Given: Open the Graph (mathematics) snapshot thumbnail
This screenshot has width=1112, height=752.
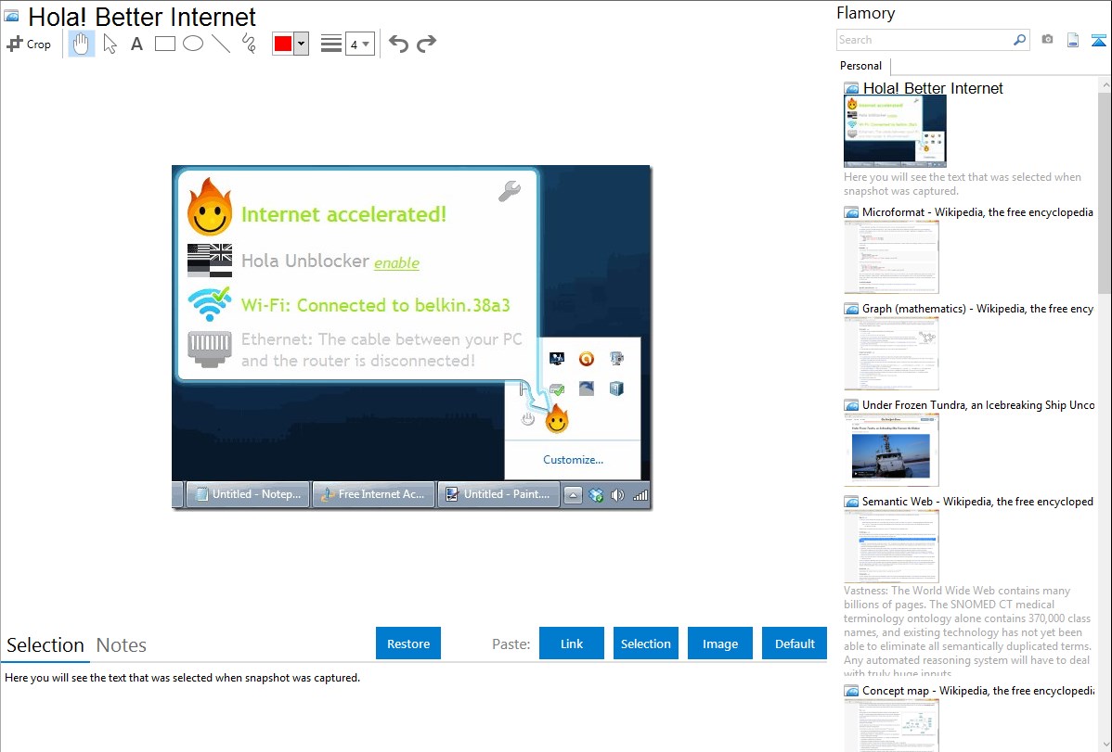Looking at the screenshot, I should pos(891,353).
